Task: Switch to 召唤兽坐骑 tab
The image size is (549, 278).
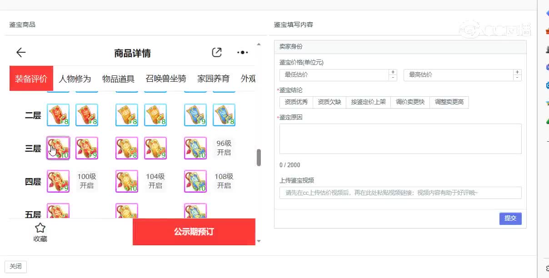Action: tap(166, 79)
